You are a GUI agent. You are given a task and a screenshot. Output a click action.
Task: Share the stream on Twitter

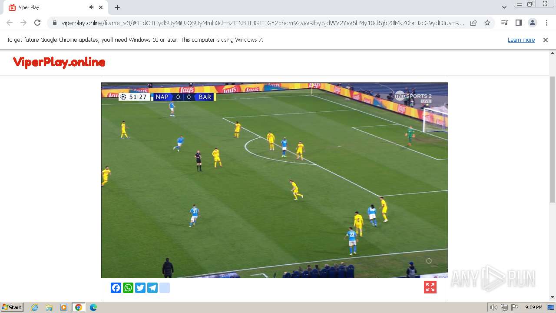point(140,288)
